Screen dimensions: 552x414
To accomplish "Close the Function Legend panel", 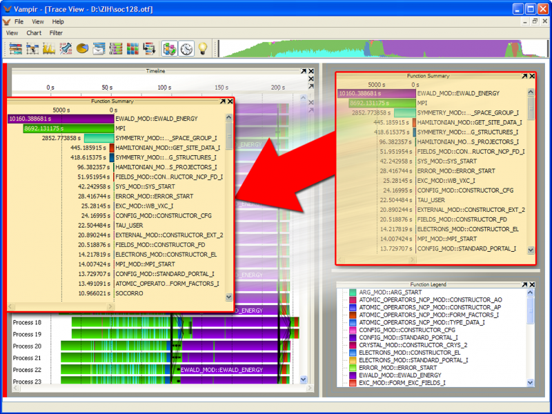I will point(532,284).
